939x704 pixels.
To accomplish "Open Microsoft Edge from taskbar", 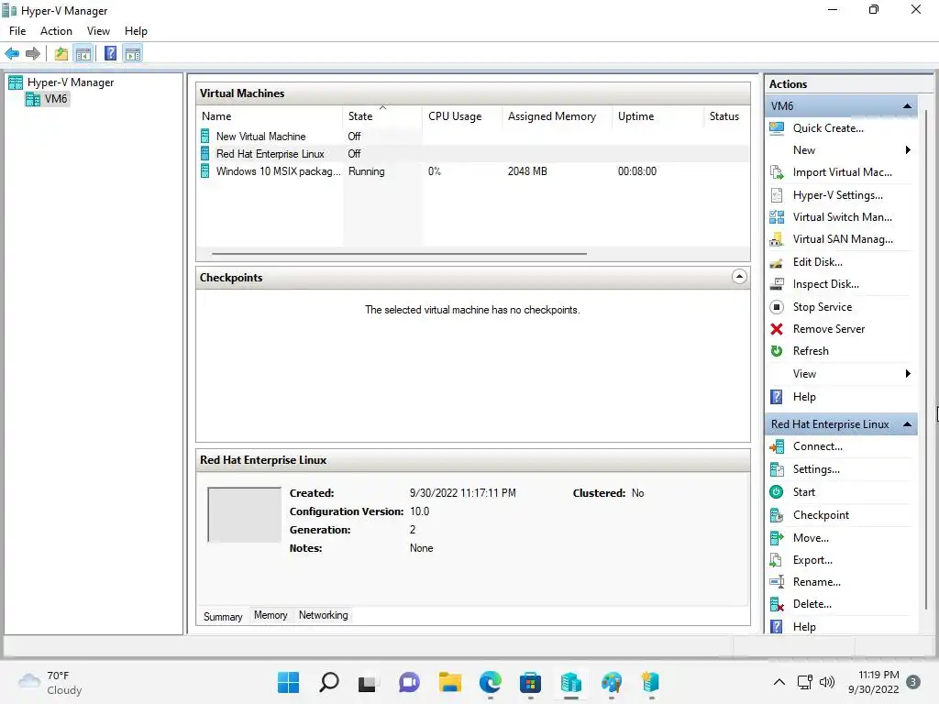I will pos(491,682).
